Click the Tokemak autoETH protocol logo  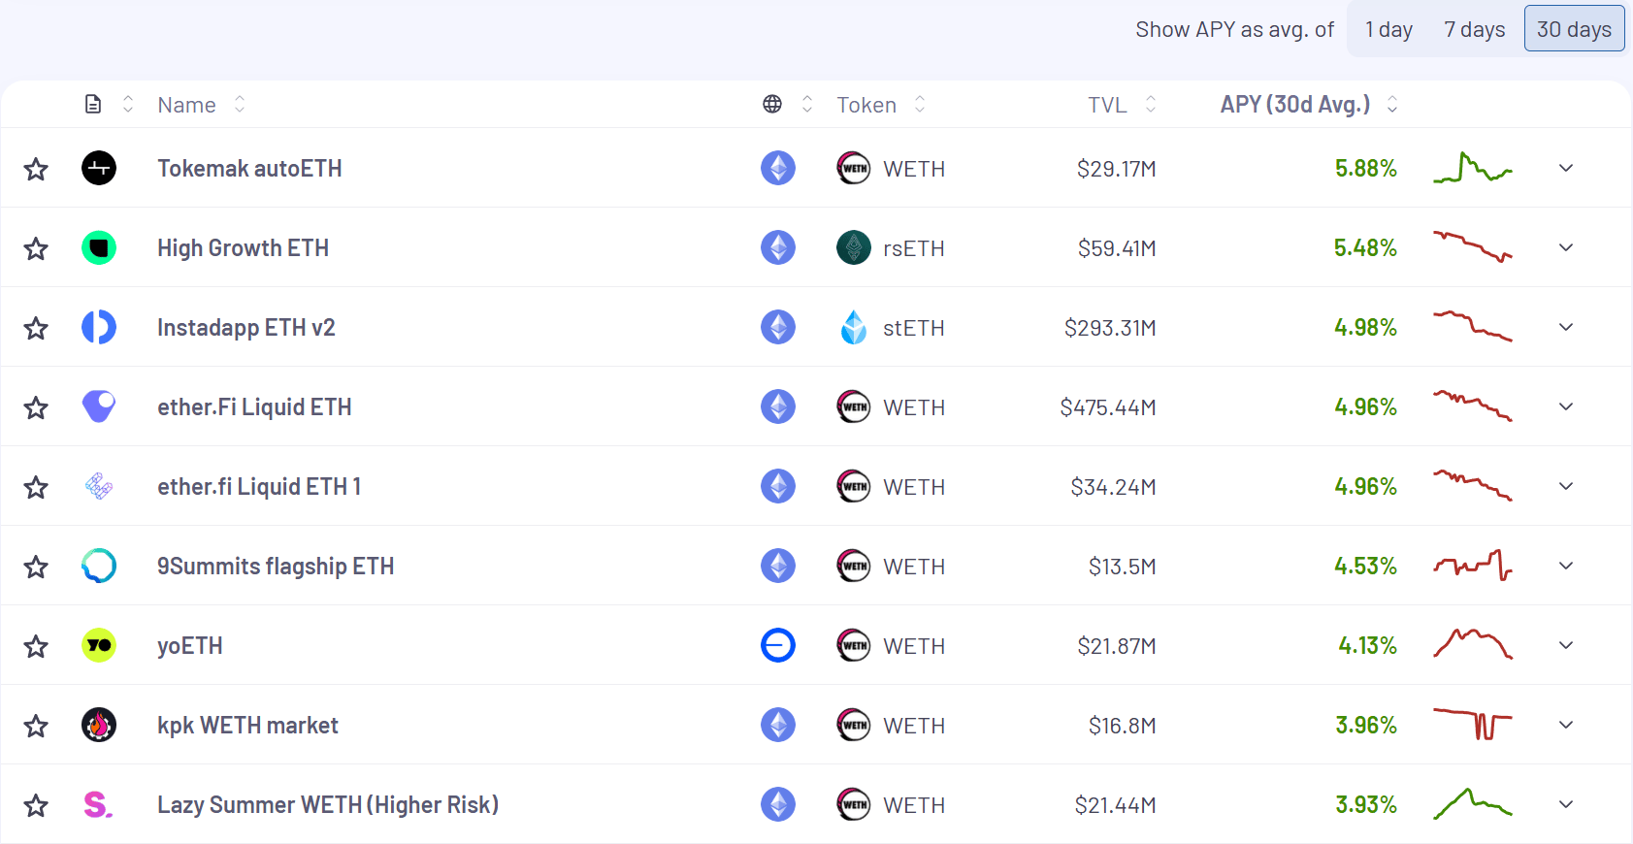[x=99, y=168]
